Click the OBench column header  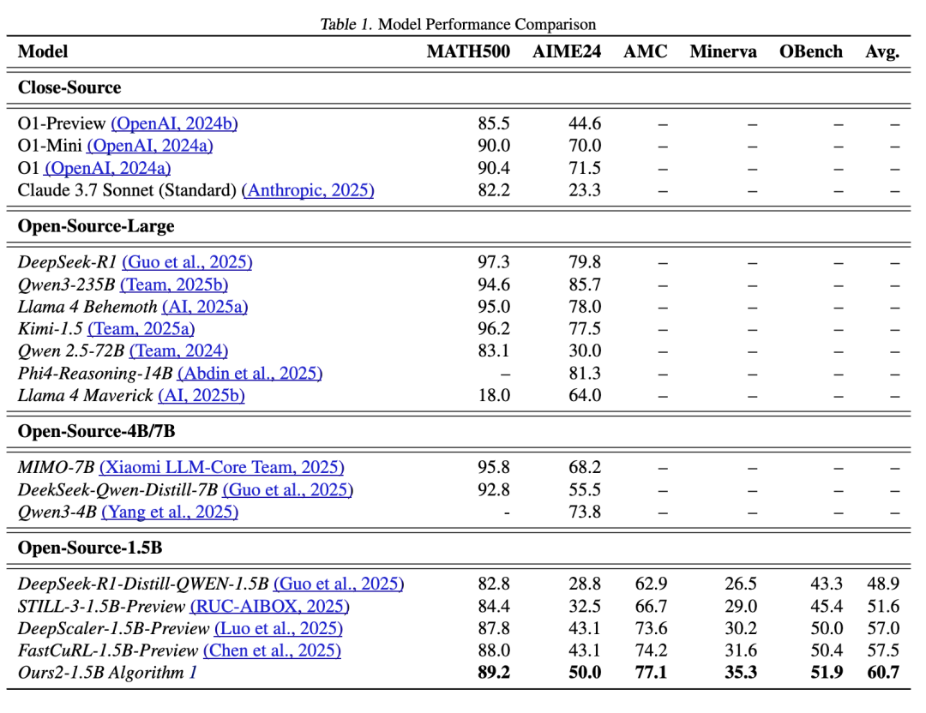coord(811,52)
